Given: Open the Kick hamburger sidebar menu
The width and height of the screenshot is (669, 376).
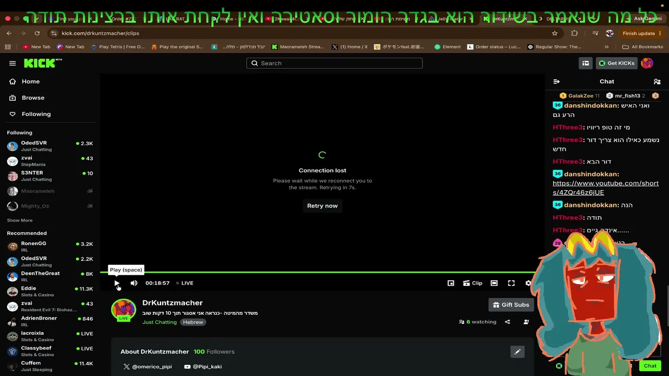Looking at the screenshot, I should click(13, 63).
